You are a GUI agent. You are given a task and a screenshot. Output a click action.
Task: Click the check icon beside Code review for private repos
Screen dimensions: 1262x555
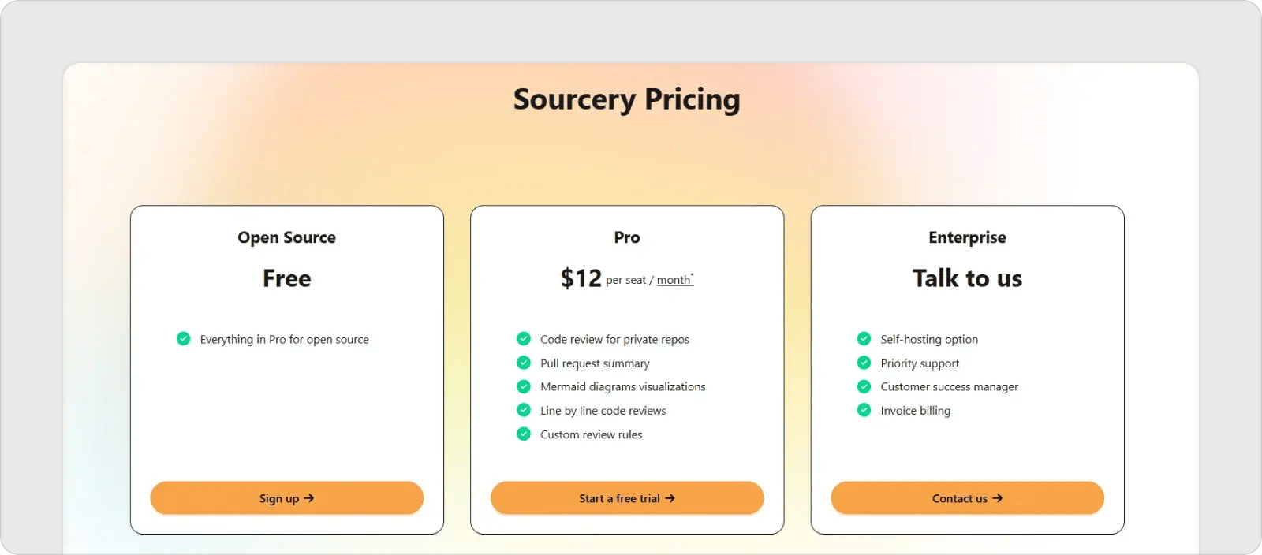pos(524,338)
